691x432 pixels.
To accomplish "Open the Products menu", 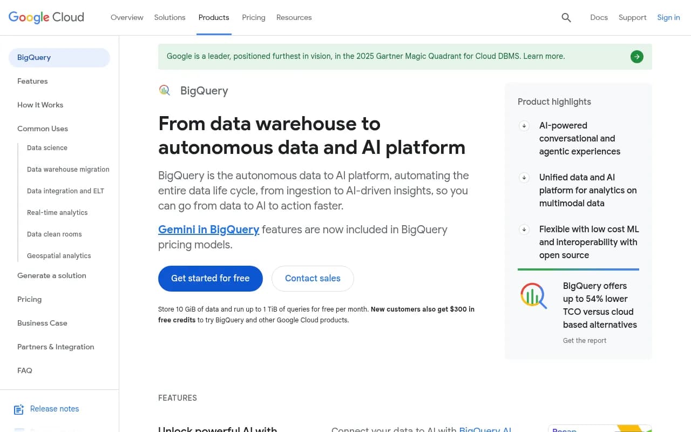I will [x=214, y=17].
